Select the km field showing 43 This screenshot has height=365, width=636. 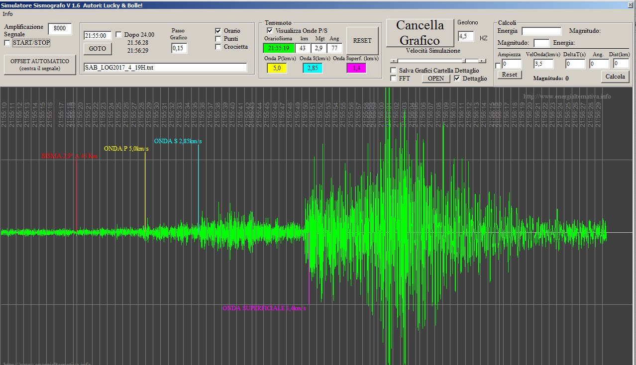coord(303,48)
